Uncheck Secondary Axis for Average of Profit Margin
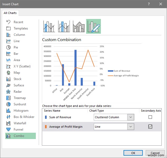167x158 pixels. pyautogui.click(x=150, y=127)
